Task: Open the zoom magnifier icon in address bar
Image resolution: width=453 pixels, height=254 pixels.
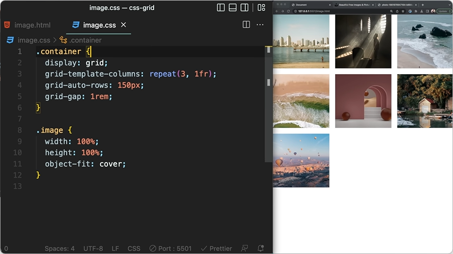Action: click(392, 11)
